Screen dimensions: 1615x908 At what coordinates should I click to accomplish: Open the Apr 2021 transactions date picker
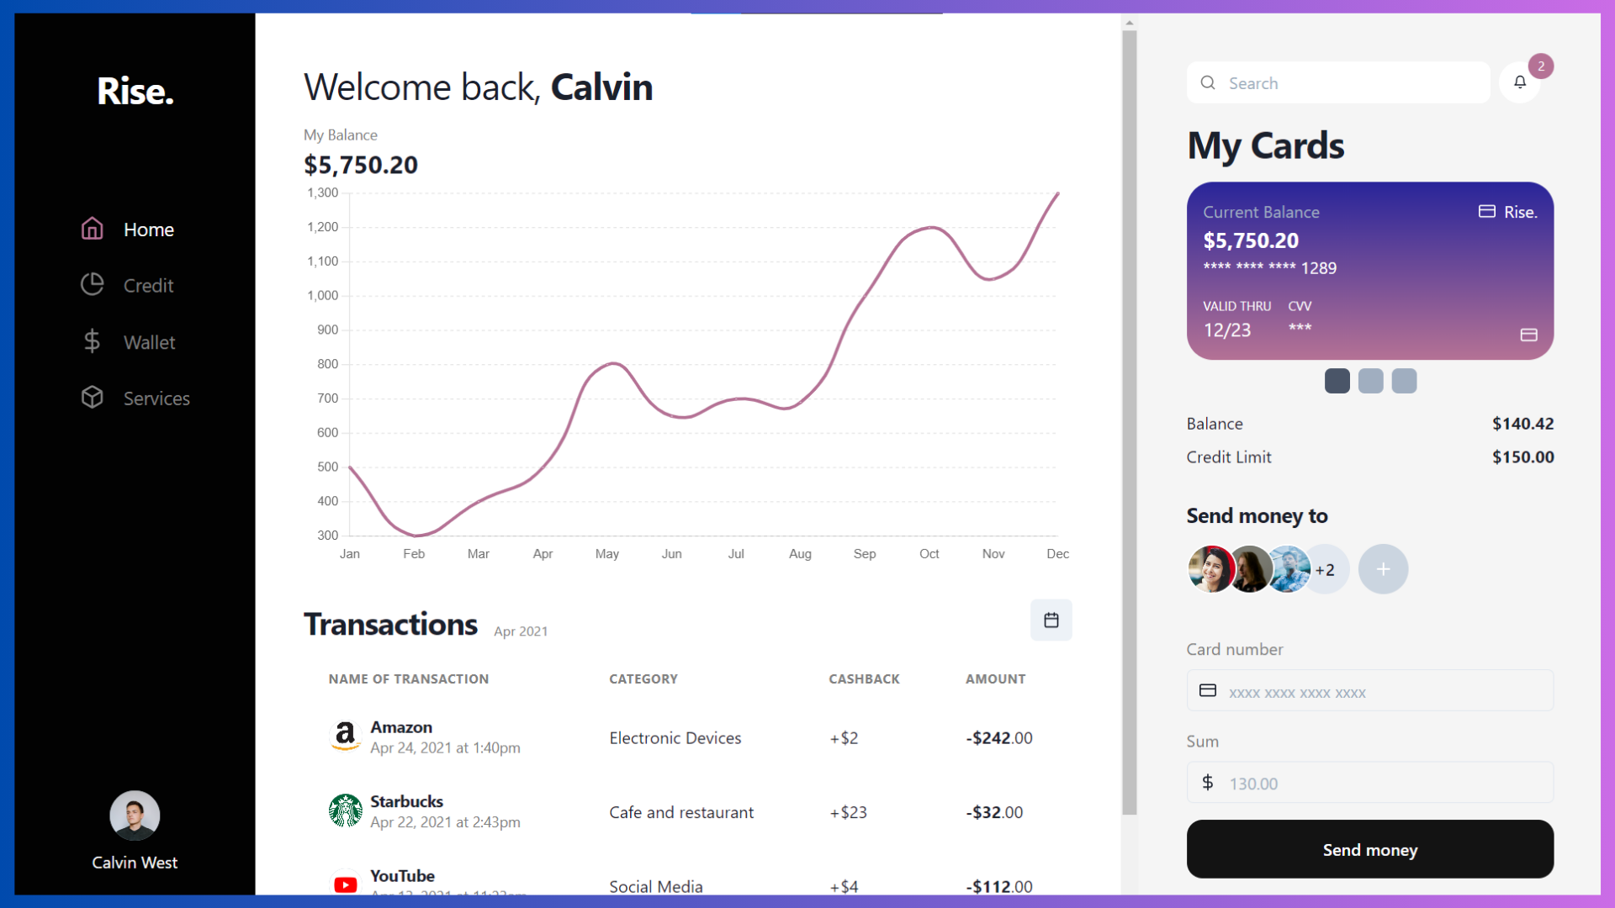(1051, 620)
